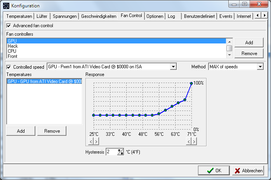The height and width of the screenshot is (180, 271).
Task: Click the curve point just below 100%
Action: click(x=185, y=100)
